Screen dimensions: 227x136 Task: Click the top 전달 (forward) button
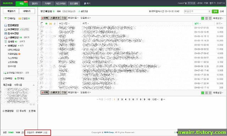point(64,18)
